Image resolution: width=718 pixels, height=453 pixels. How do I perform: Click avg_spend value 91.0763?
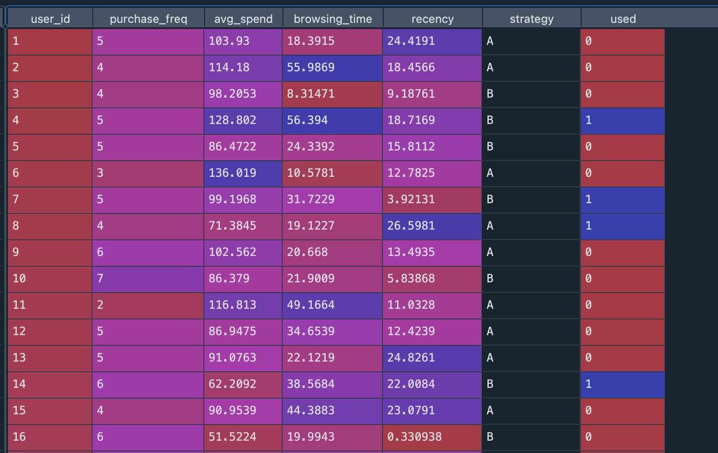[x=243, y=358]
